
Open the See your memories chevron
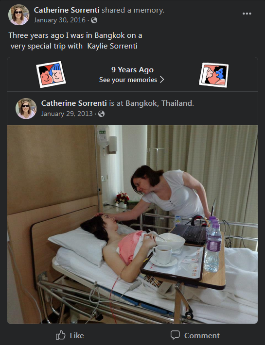[162, 80]
